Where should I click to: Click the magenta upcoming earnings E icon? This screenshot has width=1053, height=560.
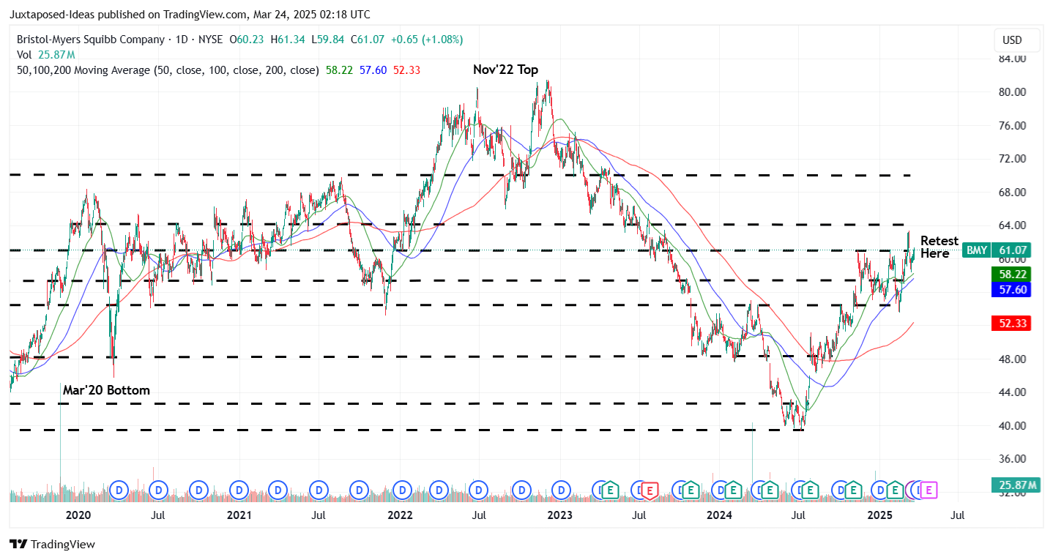point(929,490)
